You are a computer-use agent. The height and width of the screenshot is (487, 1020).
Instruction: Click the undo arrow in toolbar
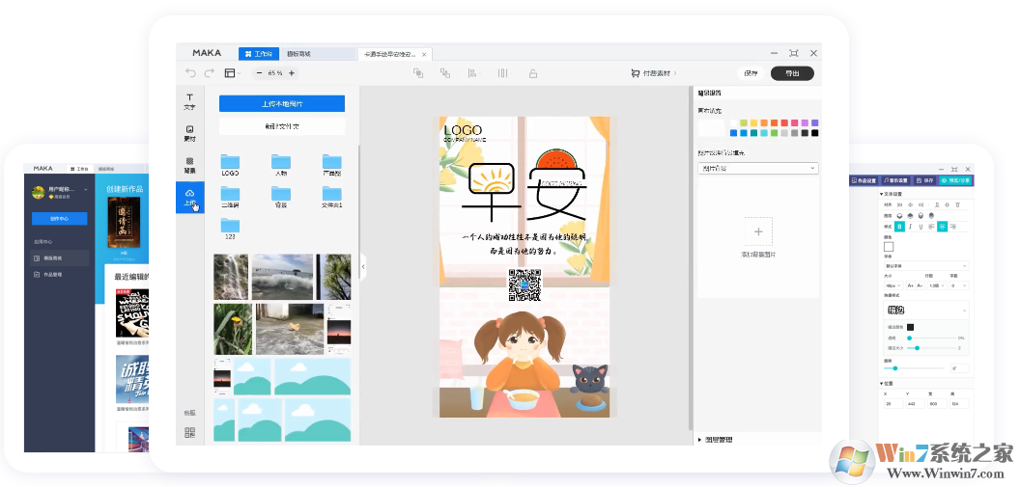[x=190, y=73]
